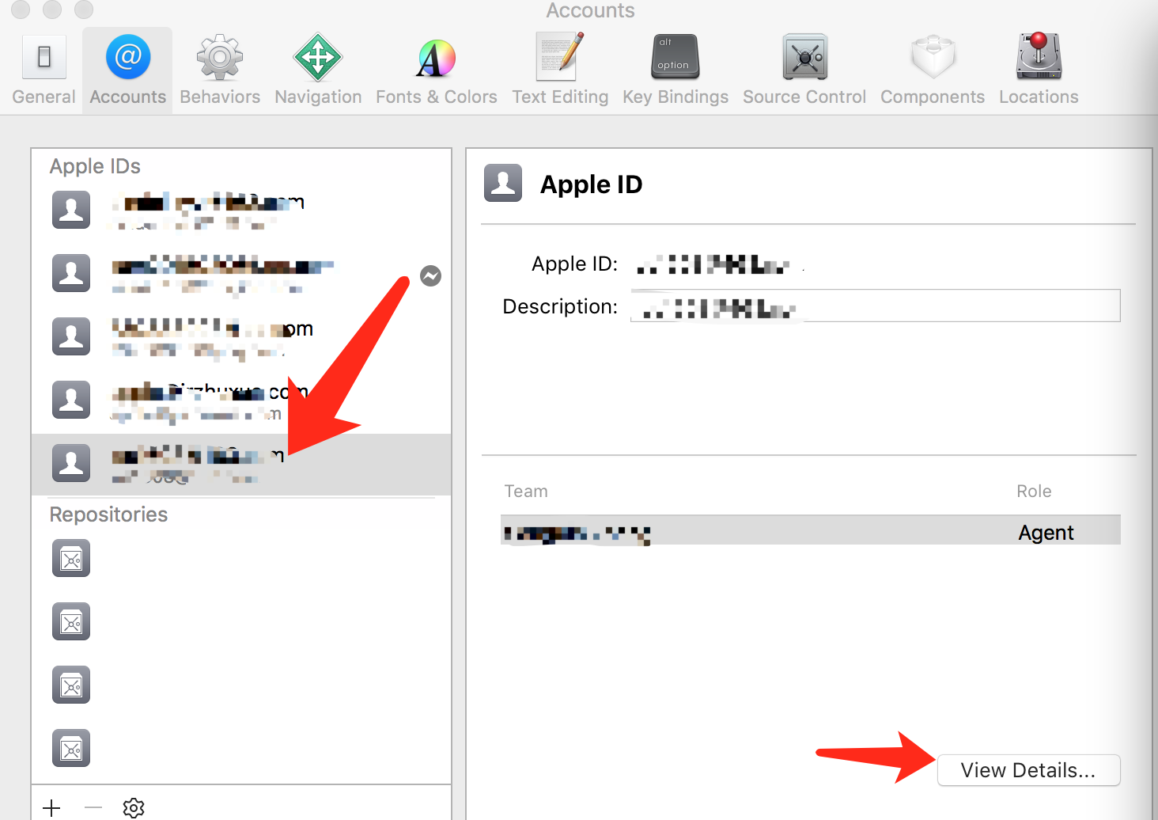Screen dimensions: 1158x820
Task: Select the team row with Agent role
Action: 811,532
